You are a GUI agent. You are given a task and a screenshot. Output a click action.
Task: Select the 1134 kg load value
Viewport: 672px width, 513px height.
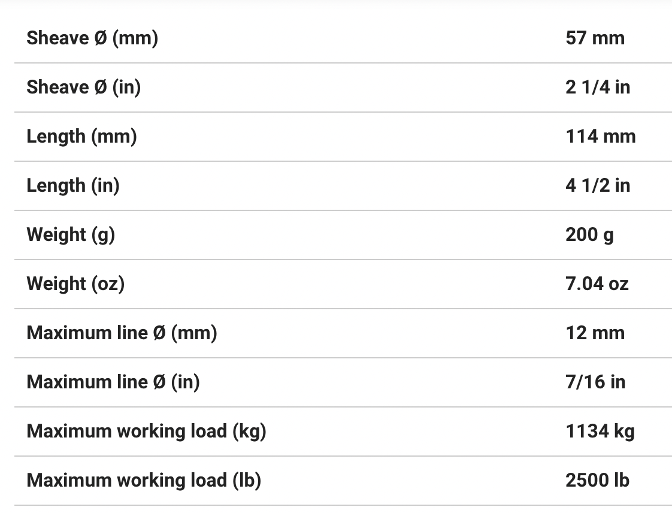coord(600,431)
